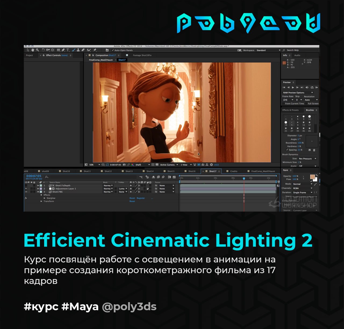Viewport: 344px width, 329px height.
Task: Click the save brush icon in Brushes
Action: tap(310, 150)
